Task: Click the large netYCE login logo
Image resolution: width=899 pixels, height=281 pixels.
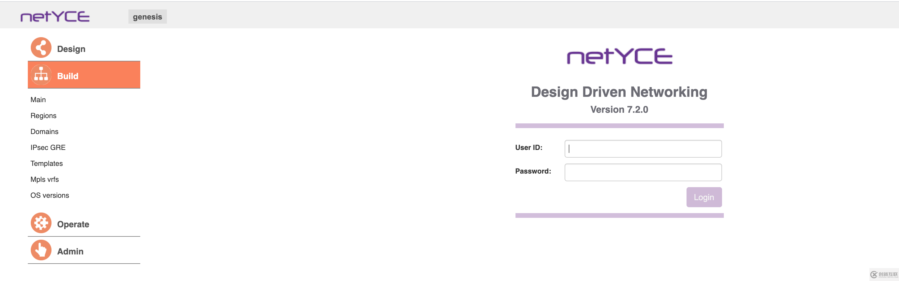Action: [619, 56]
